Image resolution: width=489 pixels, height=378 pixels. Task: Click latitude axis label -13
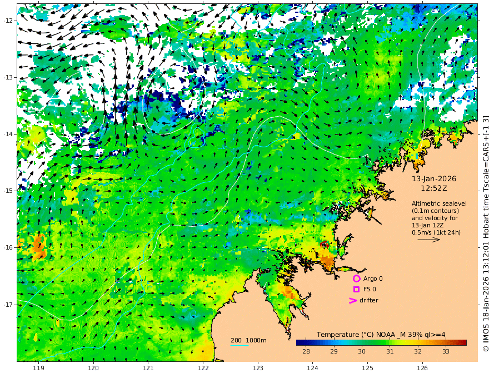pos(8,77)
